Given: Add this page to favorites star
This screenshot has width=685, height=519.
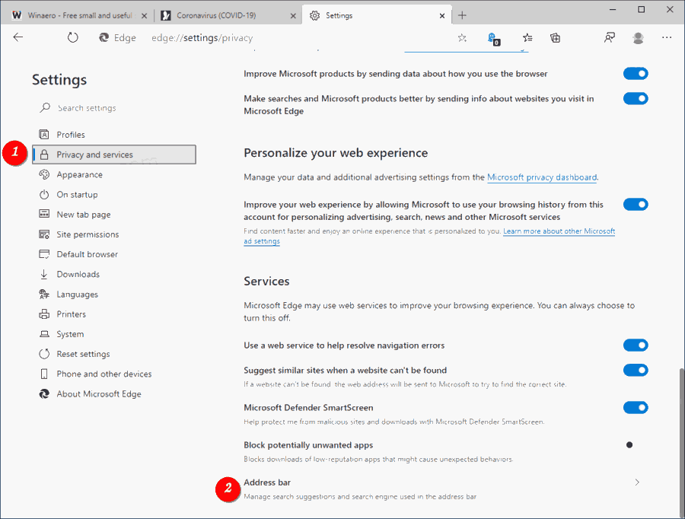Looking at the screenshot, I should click(462, 38).
